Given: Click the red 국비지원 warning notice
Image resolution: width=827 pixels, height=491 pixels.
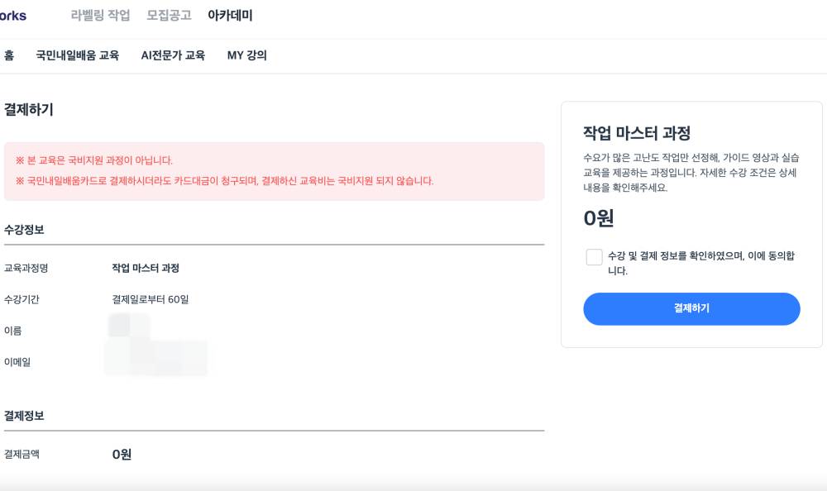Looking at the screenshot, I should (x=273, y=171).
